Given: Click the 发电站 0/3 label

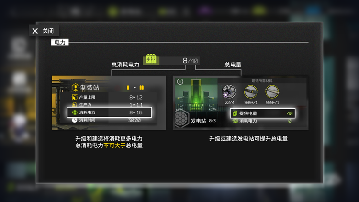Looking at the screenshot, I should pyautogui.click(x=203, y=121).
